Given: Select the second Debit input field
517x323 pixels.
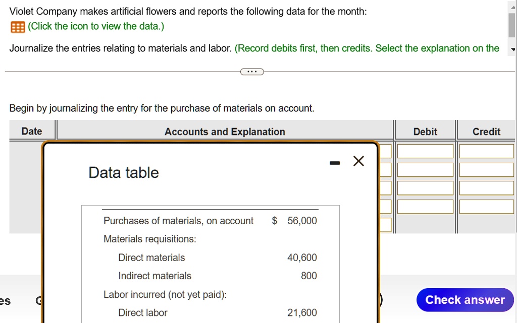Looking at the screenshot, I should (426, 169).
